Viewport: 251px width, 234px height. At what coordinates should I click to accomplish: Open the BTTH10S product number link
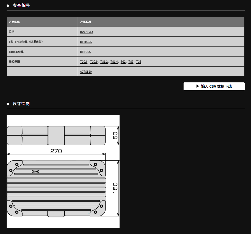click(86, 42)
